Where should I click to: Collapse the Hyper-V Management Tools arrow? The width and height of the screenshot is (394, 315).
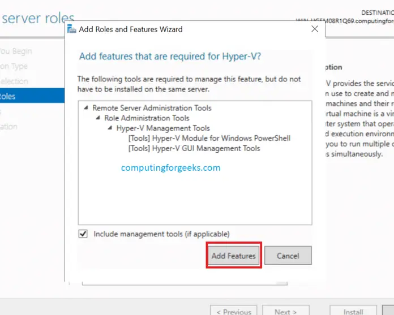pyautogui.click(x=110, y=128)
